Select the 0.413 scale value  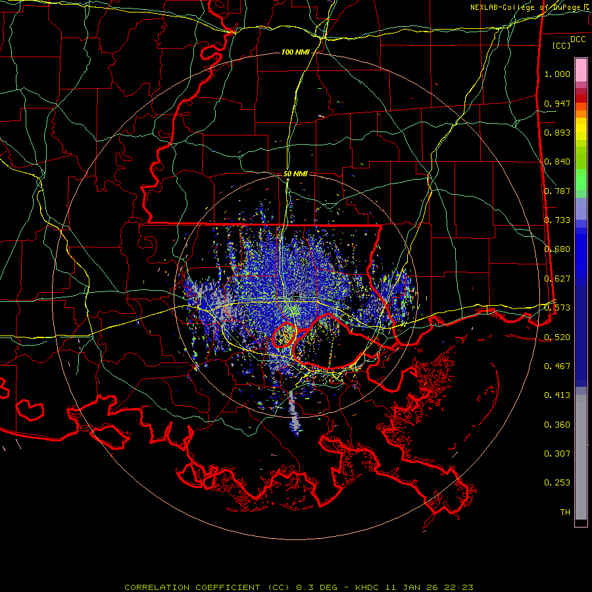[x=557, y=395]
